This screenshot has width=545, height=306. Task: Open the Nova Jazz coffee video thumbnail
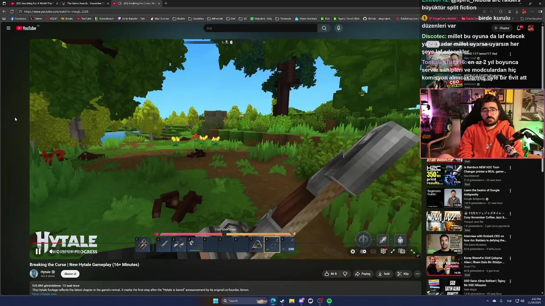(x=444, y=221)
